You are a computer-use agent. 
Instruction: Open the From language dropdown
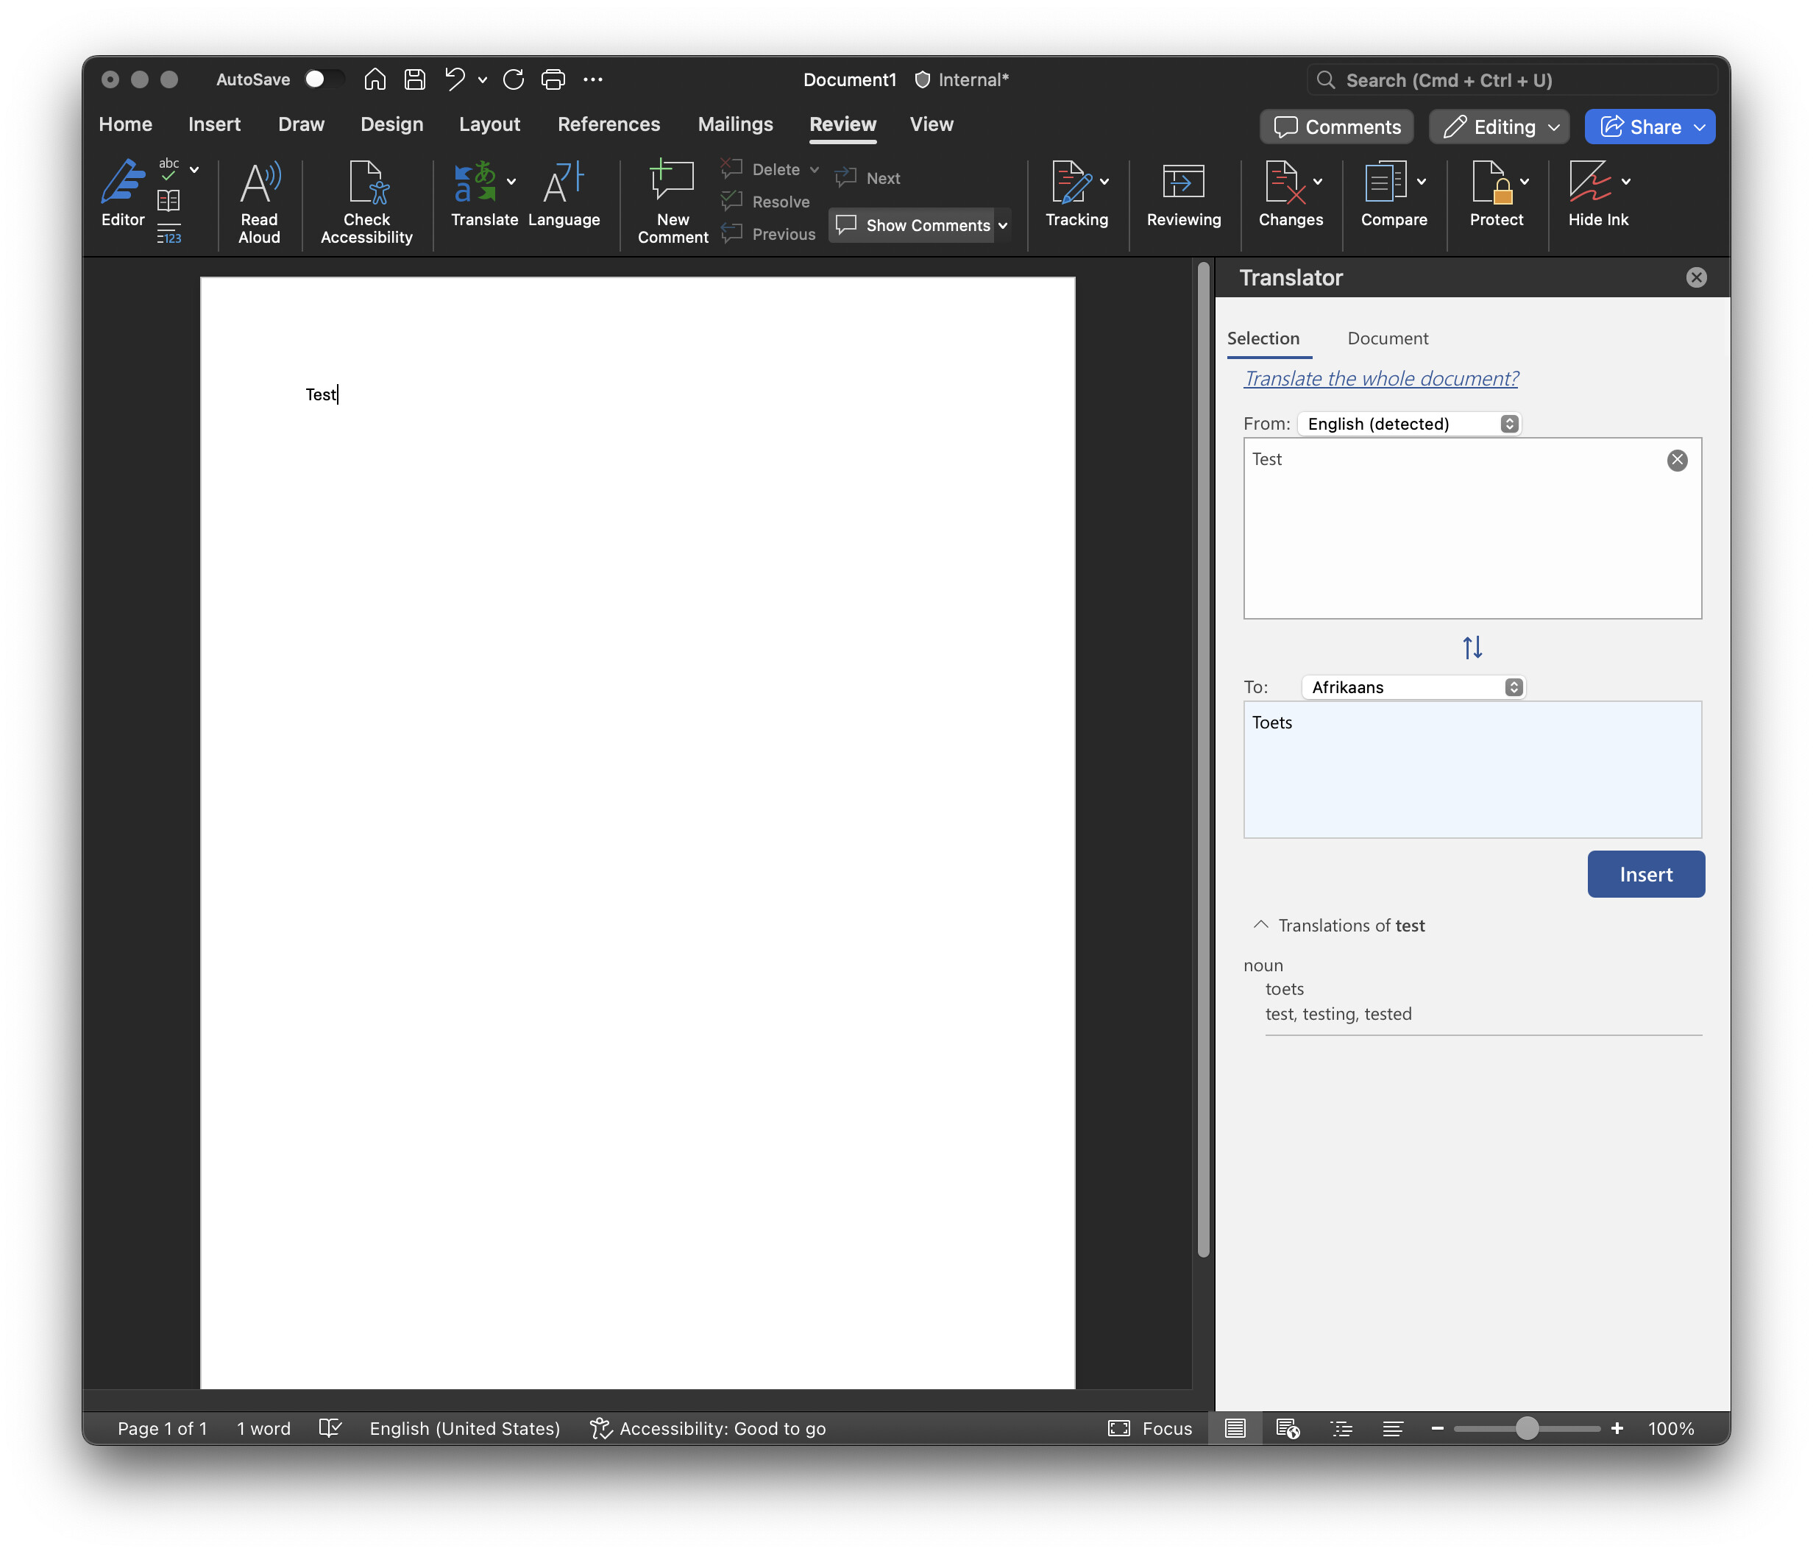click(x=1410, y=424)
